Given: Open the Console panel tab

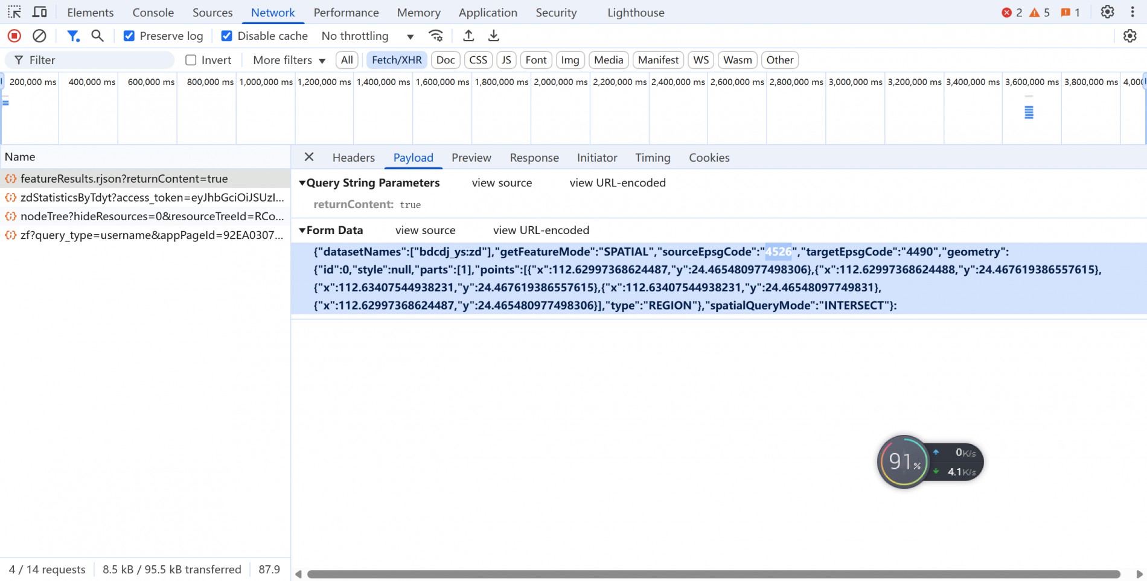Looking at the screenshot, I should pos(153,13).
